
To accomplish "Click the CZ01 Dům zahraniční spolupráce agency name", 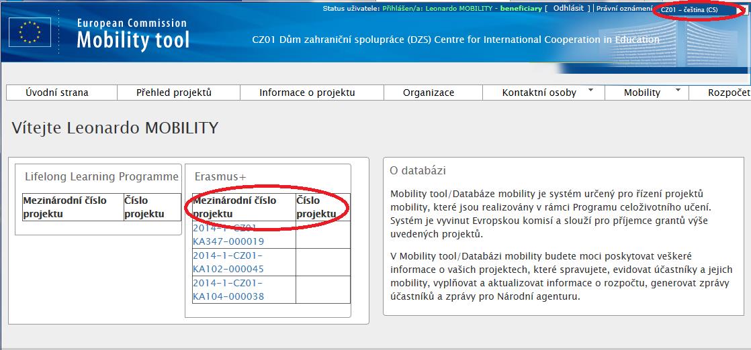I will 455,39.
